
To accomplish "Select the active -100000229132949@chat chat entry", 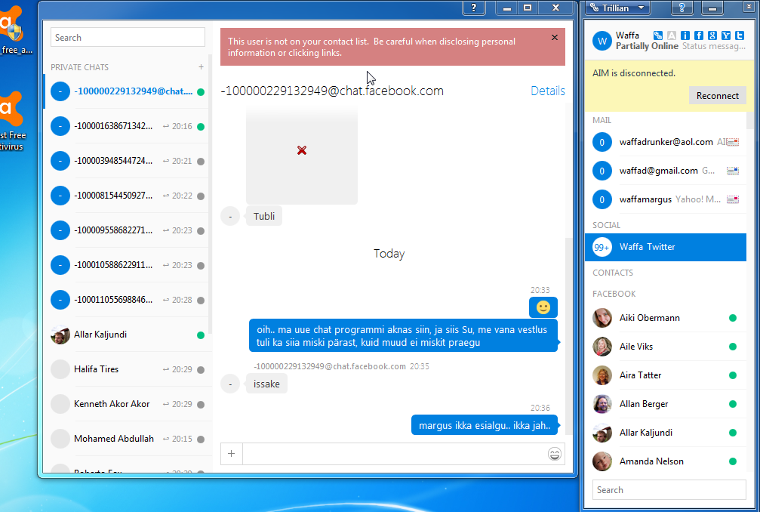I will click(126, 91).
